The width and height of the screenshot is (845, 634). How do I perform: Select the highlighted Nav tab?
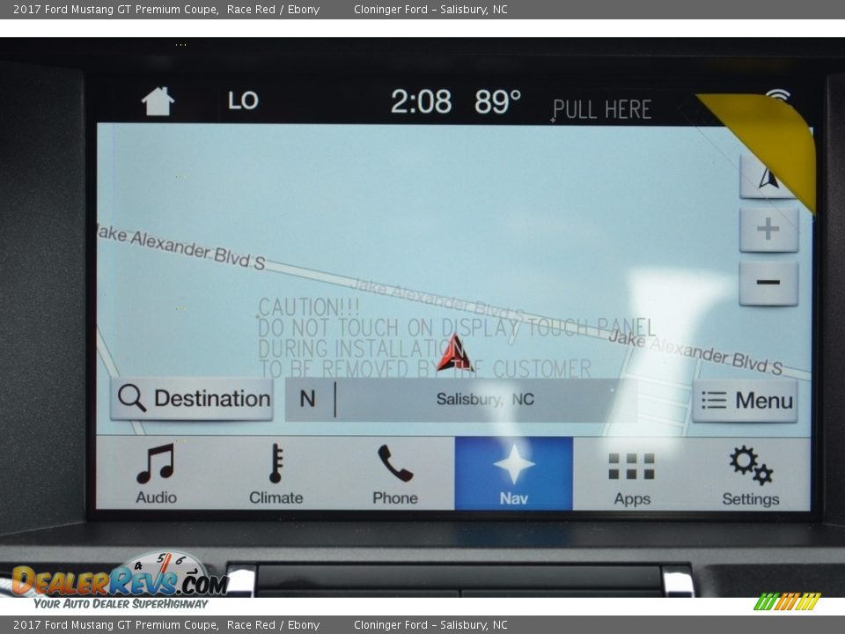(513, 475)
